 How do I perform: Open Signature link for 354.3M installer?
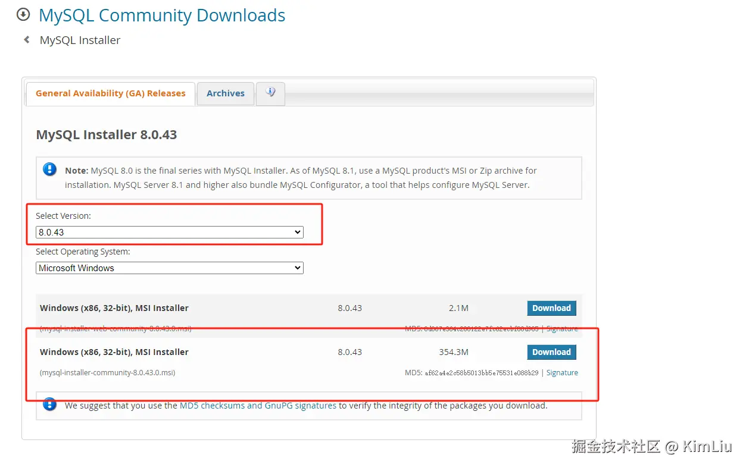pyautogui.click(x=562, y=373)
